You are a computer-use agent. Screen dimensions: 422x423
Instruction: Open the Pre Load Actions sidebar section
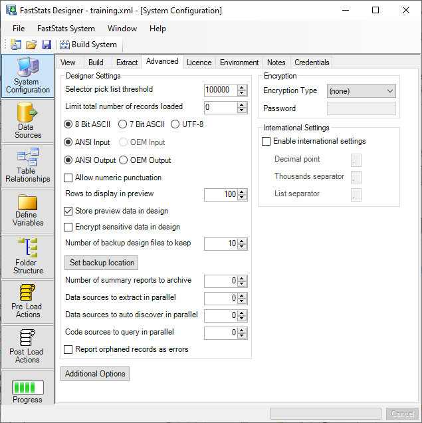[28, 302]
